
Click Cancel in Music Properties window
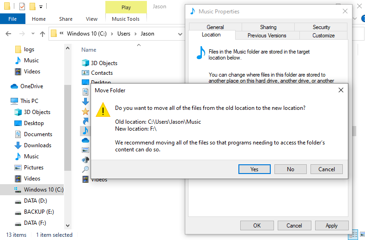click(x=294, y=225)
